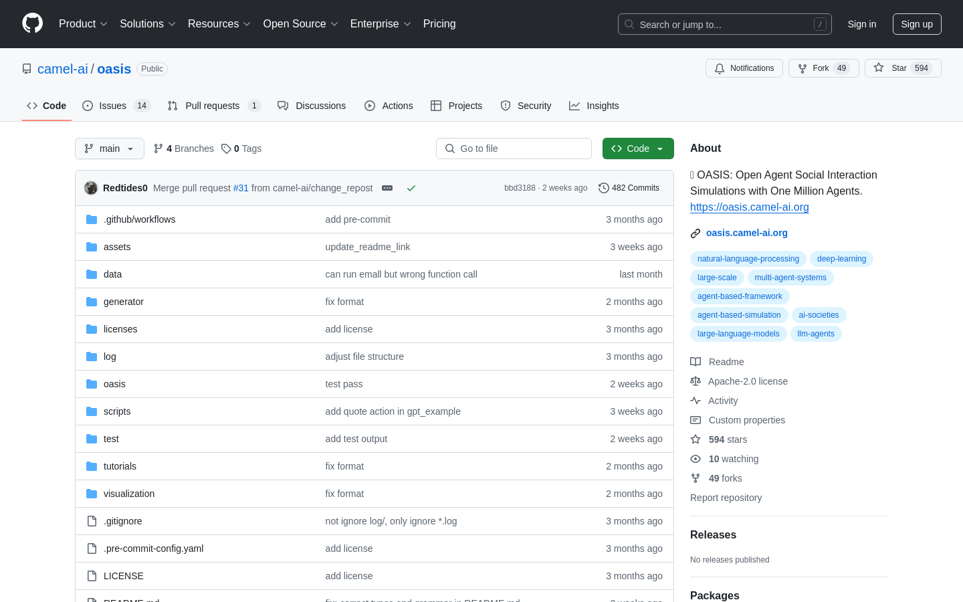
Task: Click Redtides0 avatar image
Action: click(x=91, y=188)
